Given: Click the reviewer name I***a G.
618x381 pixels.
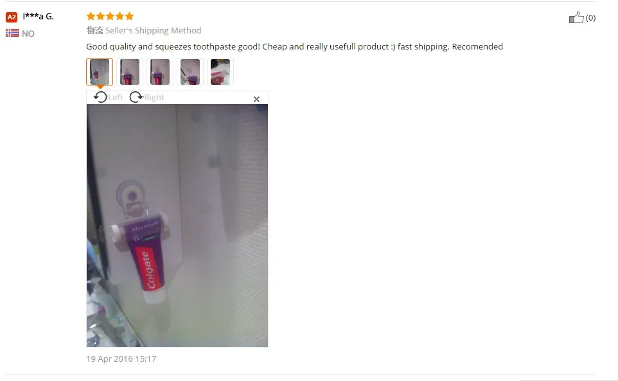Looking at the screenshot, I should [39, 16].
